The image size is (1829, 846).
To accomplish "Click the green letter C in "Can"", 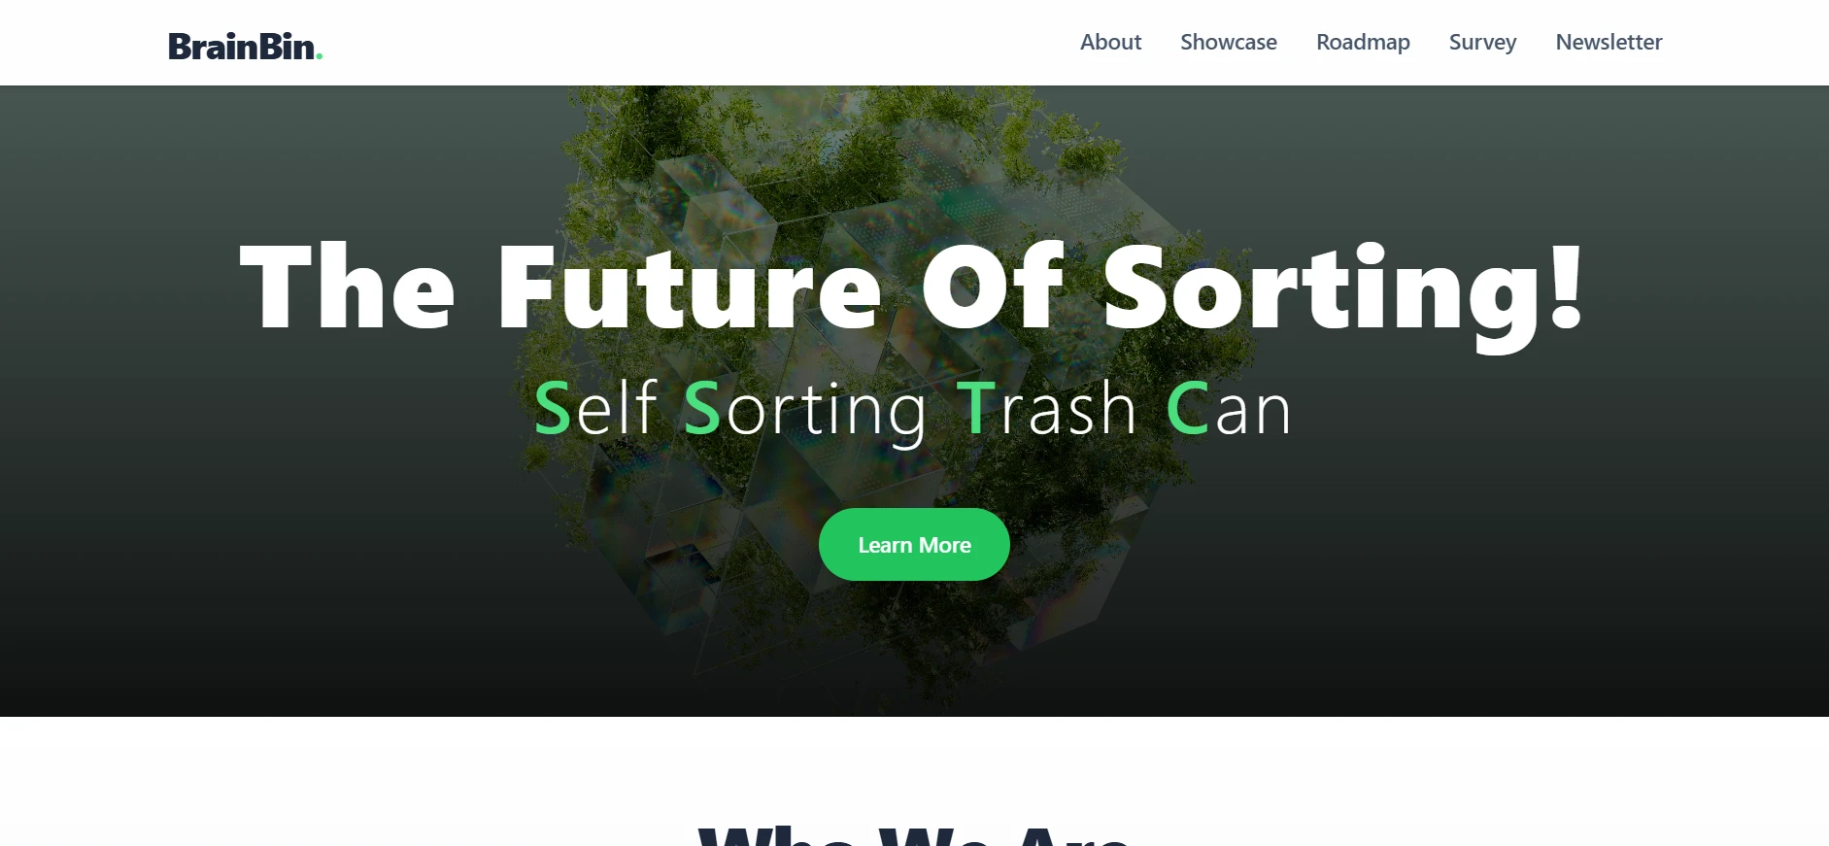I will [1187, 408].
